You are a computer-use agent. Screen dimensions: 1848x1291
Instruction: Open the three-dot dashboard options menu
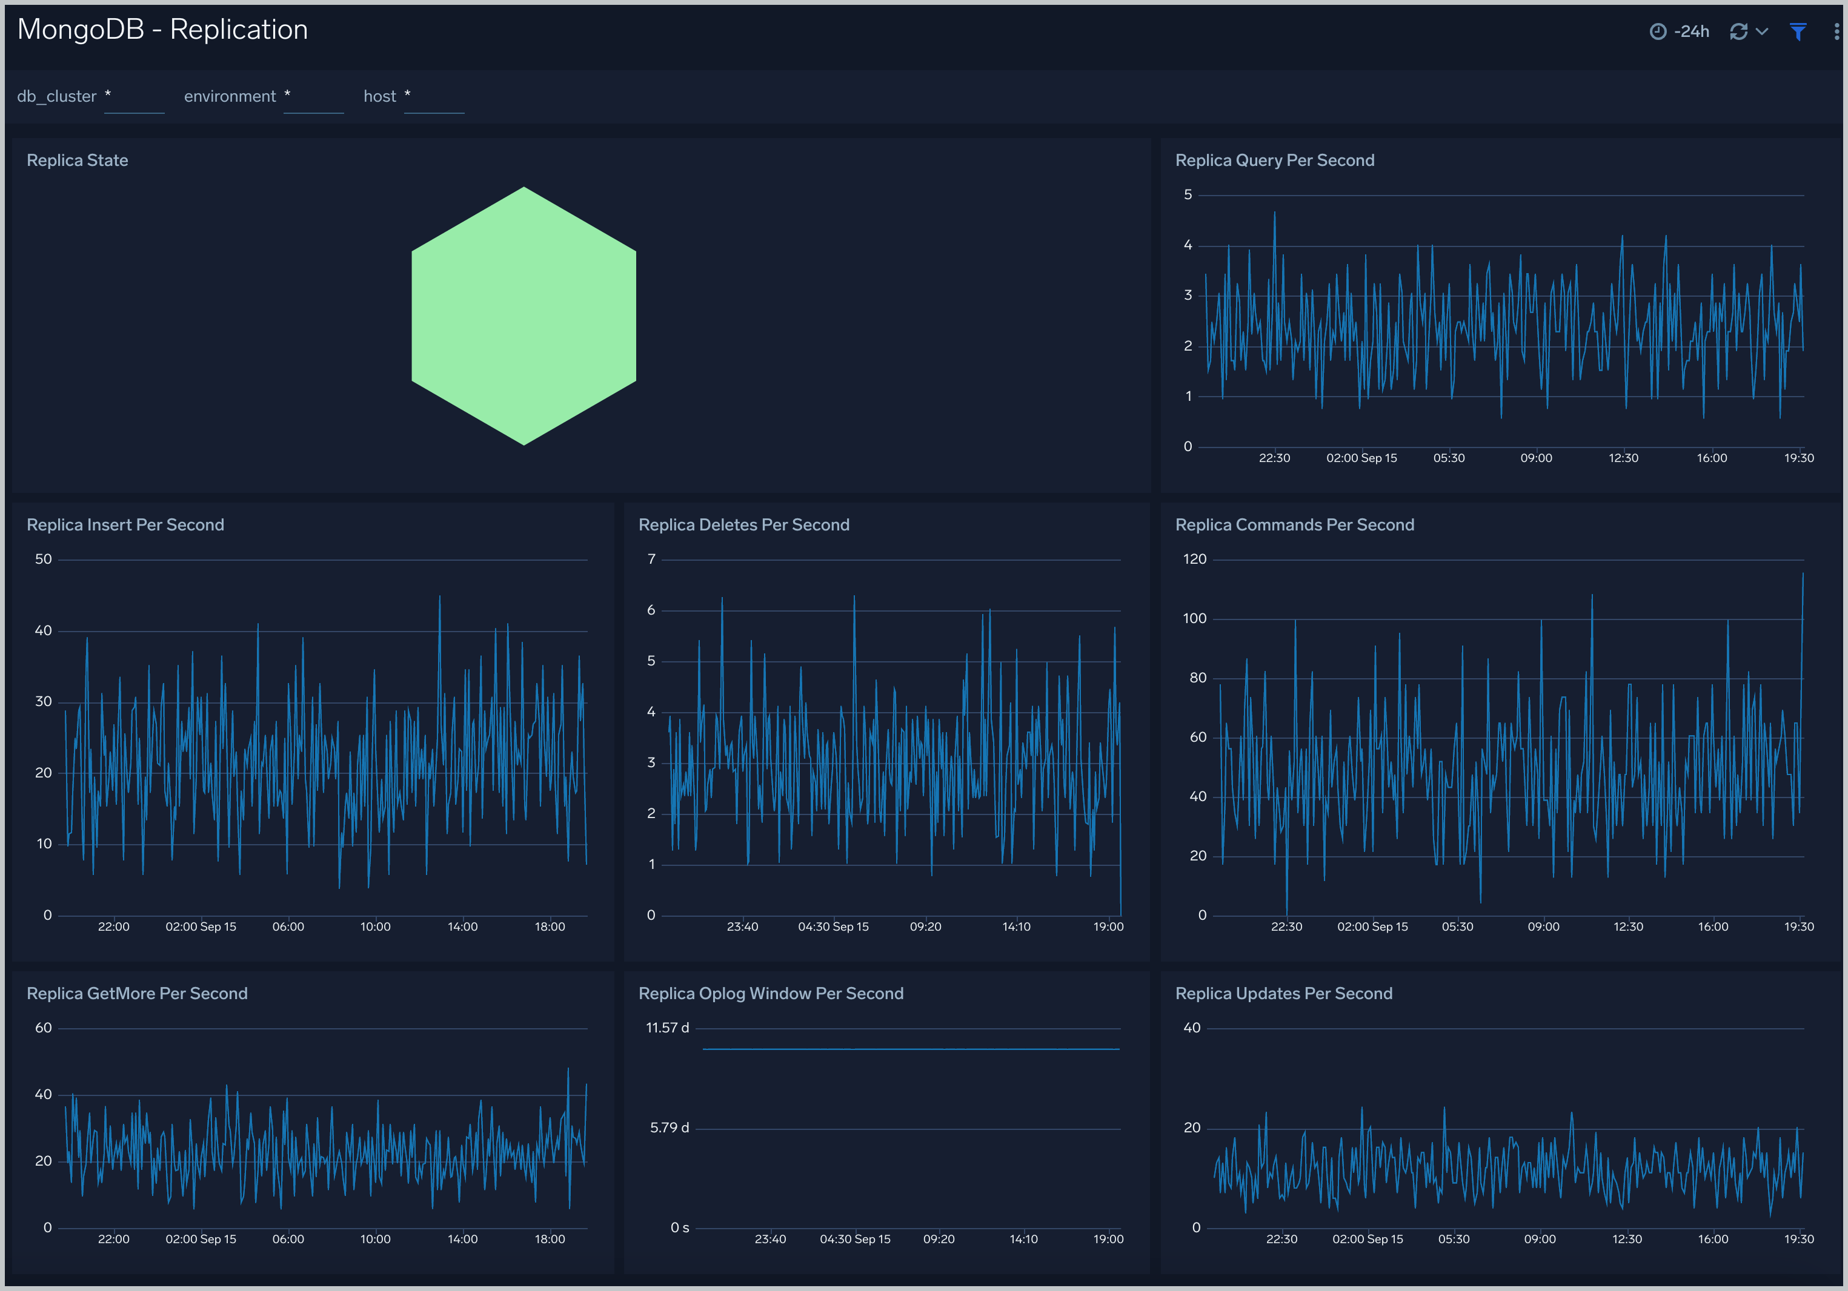tap(1835, 30)
